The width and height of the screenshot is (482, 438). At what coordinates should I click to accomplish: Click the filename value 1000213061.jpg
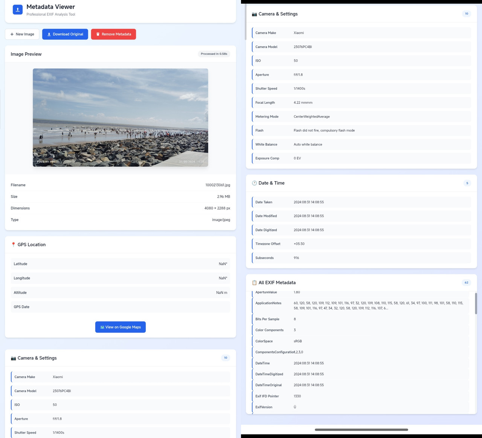point(218,185)
